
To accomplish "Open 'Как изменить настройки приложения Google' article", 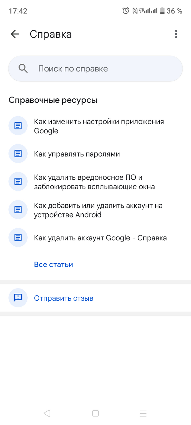I will (99, 126).
